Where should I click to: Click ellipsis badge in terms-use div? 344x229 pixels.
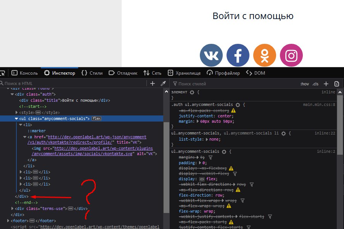pyautogui.click(x=71, y=208)
